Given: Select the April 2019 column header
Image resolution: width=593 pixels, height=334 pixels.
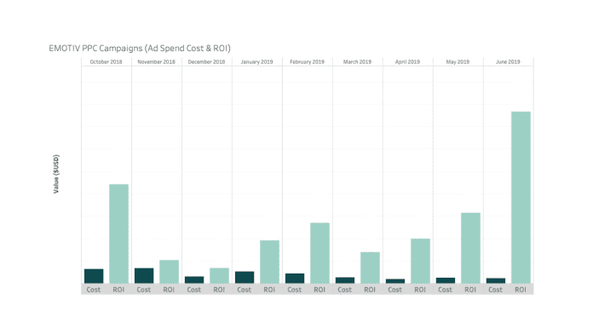Looking at the screenshot, I should (407, 61).
